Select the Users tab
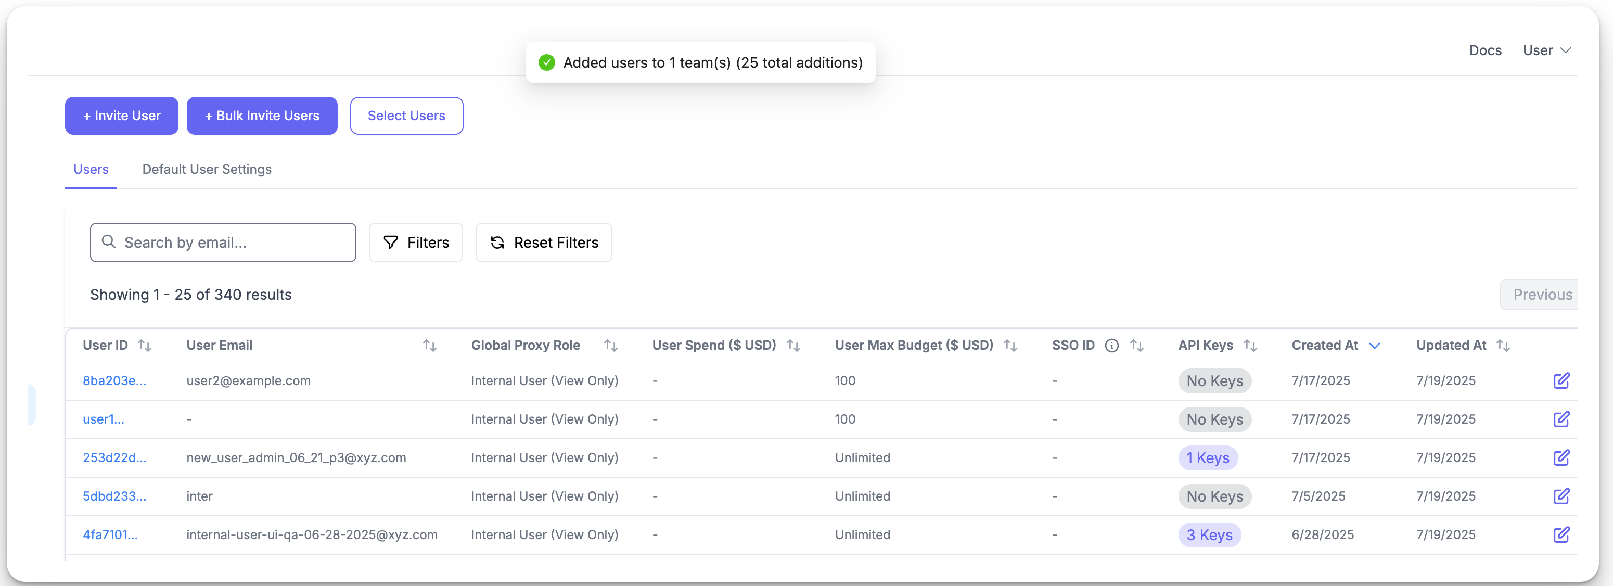 [91, 169]
